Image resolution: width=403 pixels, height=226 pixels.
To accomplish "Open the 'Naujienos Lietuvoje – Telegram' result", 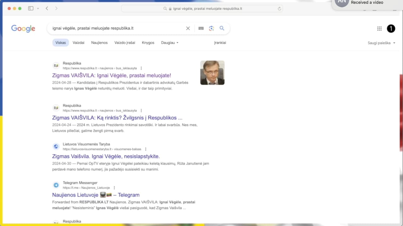I will point(96,195).
